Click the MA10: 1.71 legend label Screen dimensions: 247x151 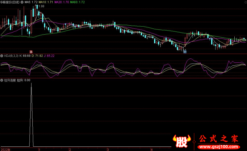pos(45,2)
